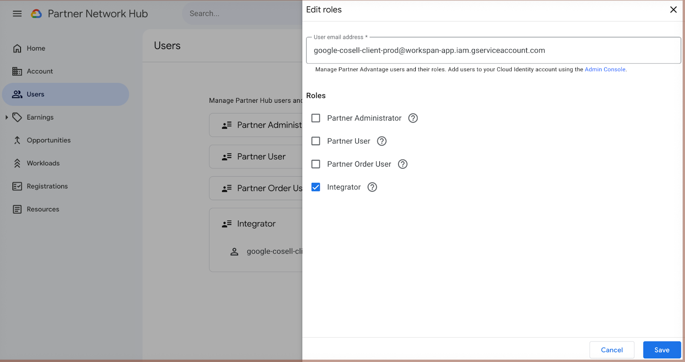Click the Partner Order User card label
This screenshot has width=685, height=362.
(x=270, y=188)
